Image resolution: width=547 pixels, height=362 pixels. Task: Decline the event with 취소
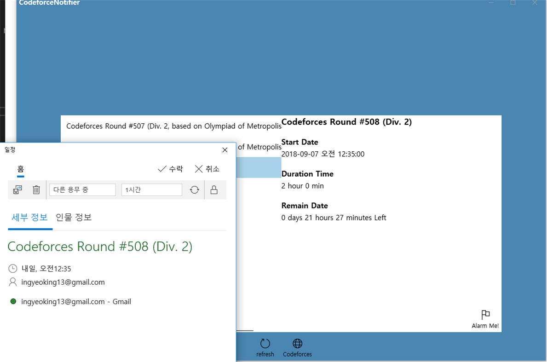[x=207, y=169]
